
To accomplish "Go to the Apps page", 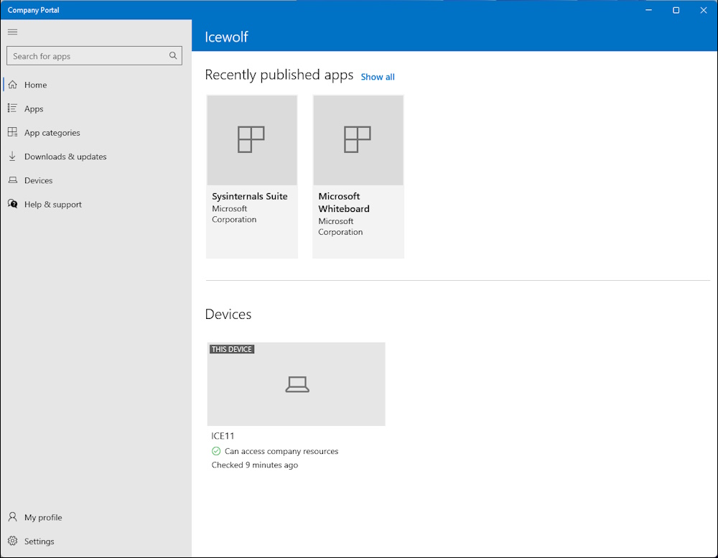I will tap(34, 109).
